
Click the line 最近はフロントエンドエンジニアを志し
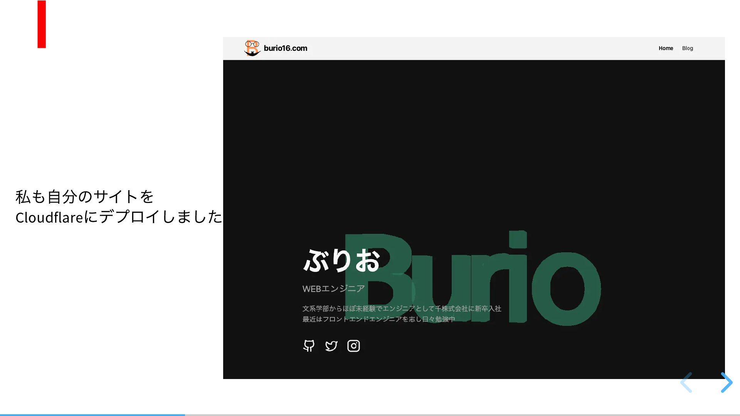coord(378,319)
